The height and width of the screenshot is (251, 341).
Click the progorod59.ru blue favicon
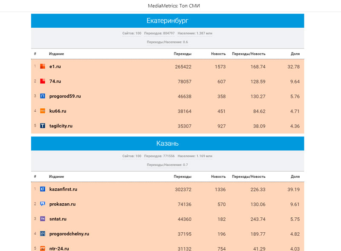pos(43,96)
